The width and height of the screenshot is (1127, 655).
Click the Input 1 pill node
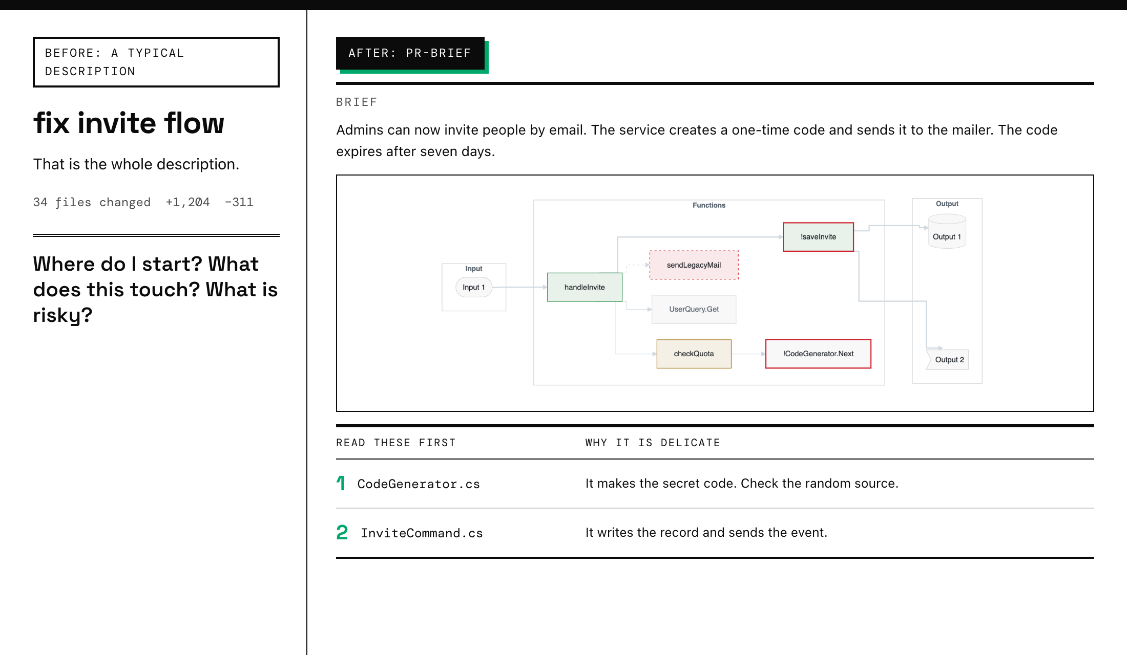pos(473,287)
